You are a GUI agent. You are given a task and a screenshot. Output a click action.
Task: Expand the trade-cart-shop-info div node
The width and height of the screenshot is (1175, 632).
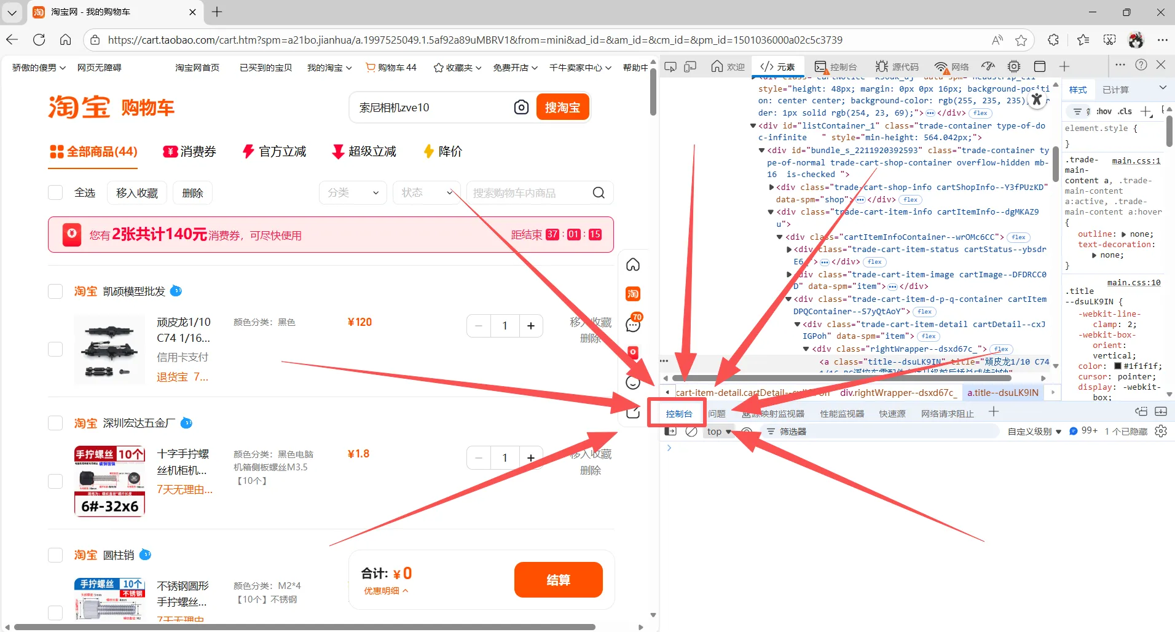pos(771,188)
